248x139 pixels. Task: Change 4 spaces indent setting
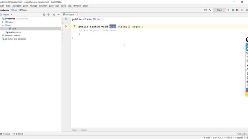(x=240, y=138)
